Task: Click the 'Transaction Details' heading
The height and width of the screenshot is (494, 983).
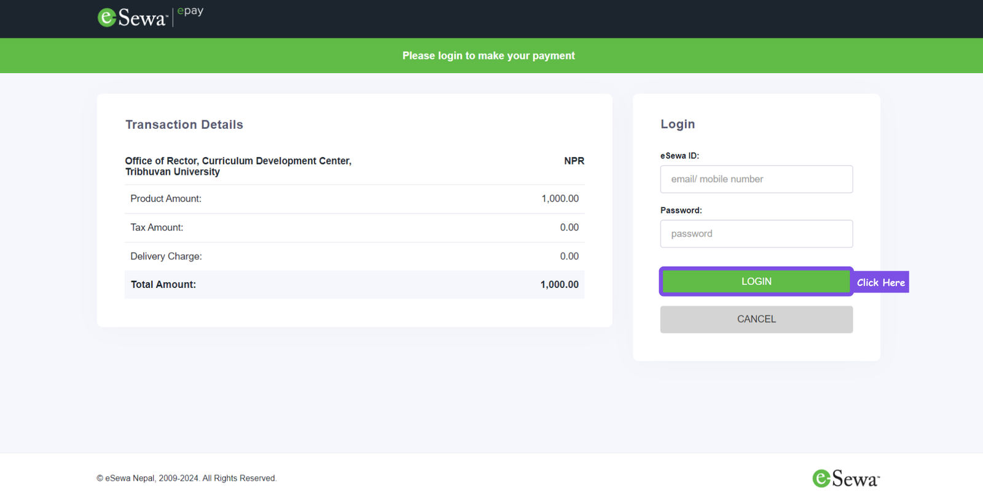Action: [184, 125]
